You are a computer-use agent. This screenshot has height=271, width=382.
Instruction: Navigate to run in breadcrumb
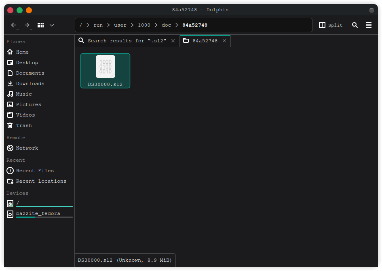pos(98,25)
